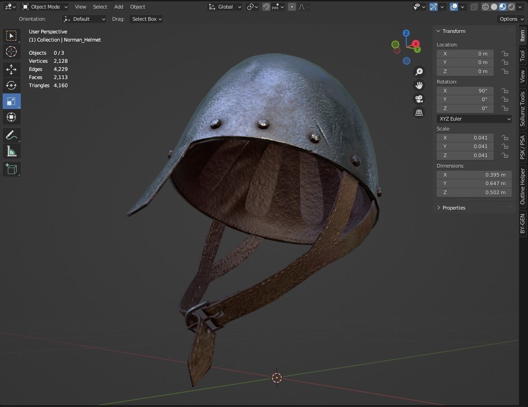Switch to solid shading
Viewport: 528px width, 407px height.
[x=494, y=7]
